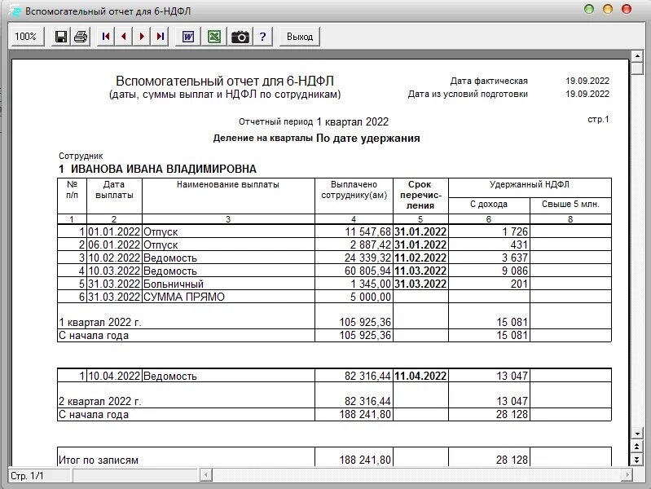Click Ведомость in row dated 10.02.2022
This screenshot has height=489, width=651.
pyautogui.click(x=170, y=258)
